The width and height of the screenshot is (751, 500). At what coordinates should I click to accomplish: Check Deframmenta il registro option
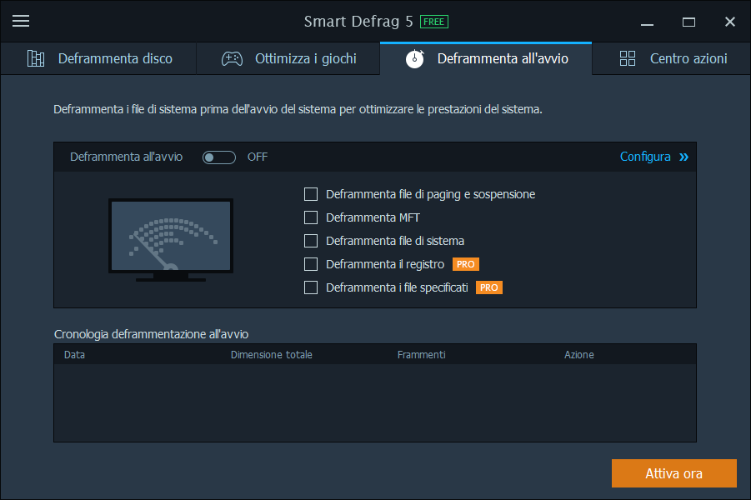click(311, 264)
